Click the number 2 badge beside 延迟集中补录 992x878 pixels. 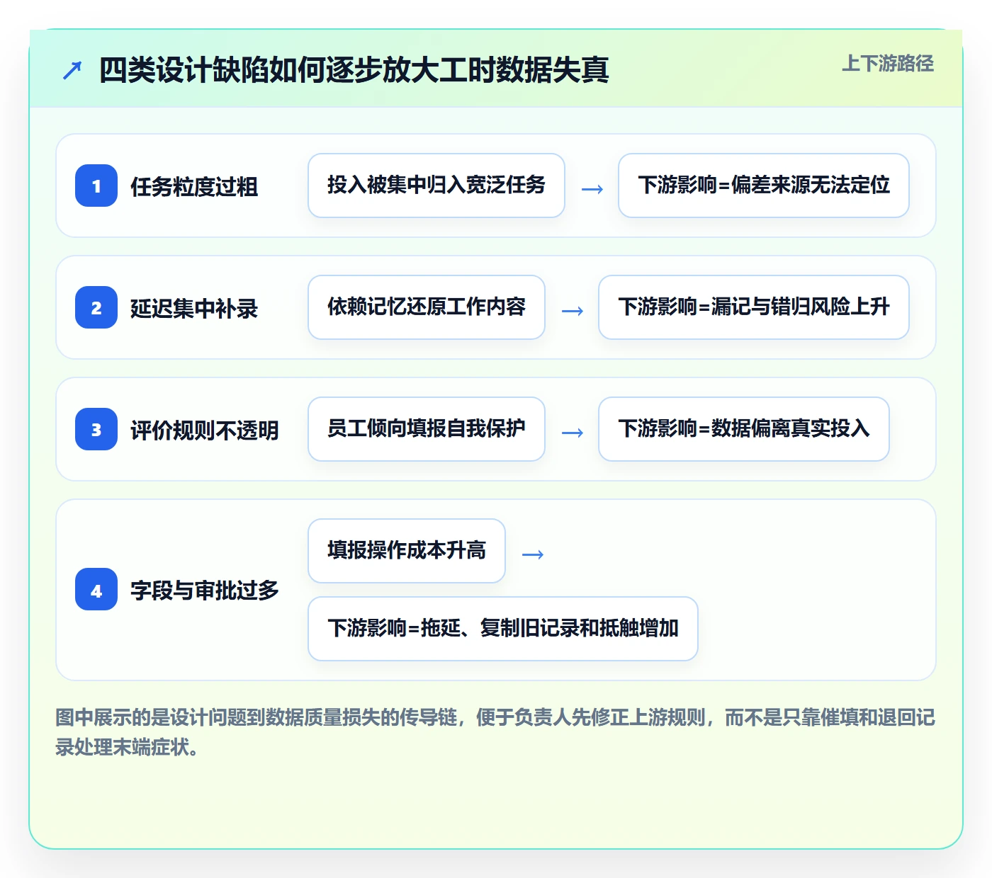pos(96,307)
